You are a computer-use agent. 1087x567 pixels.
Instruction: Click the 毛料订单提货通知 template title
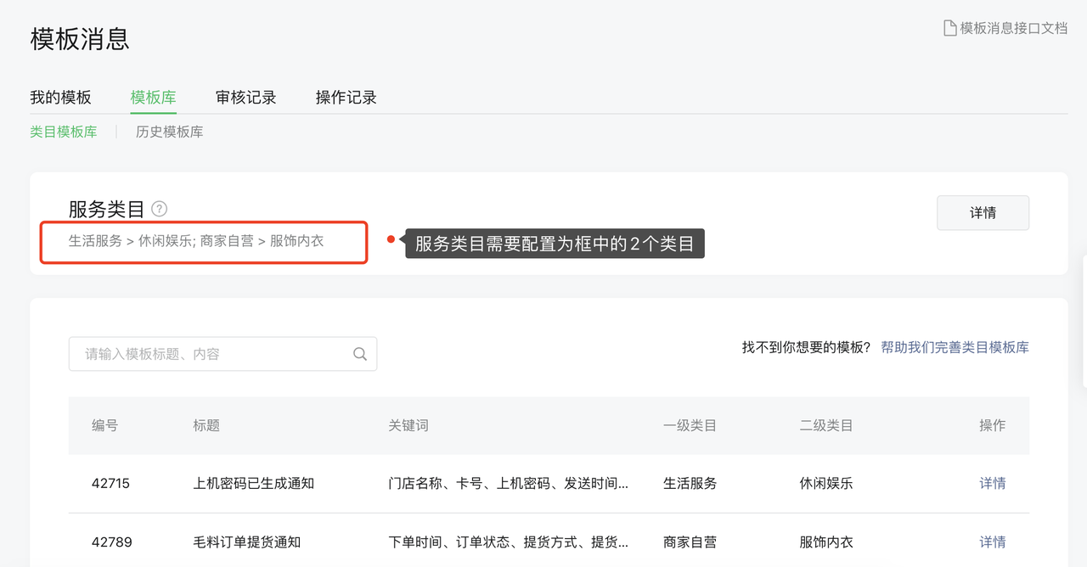tap(246, 542)
